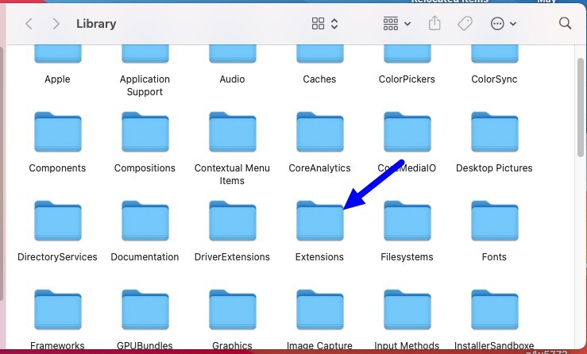Select the Graphics folder icon

tap(233, 310)
